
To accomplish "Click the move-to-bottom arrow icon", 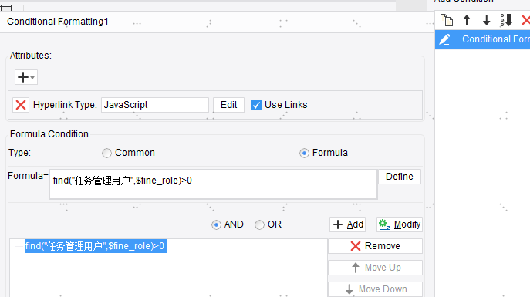I will [506, 20].
